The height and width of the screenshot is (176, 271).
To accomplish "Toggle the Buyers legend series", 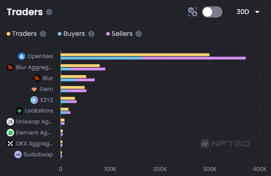I will 71,34.
